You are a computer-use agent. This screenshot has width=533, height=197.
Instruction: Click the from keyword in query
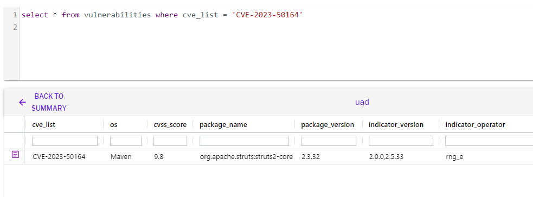70,15
